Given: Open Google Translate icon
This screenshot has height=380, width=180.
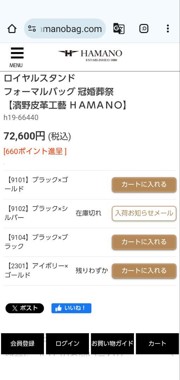Looking at the screenshot, I should point(119,28).
